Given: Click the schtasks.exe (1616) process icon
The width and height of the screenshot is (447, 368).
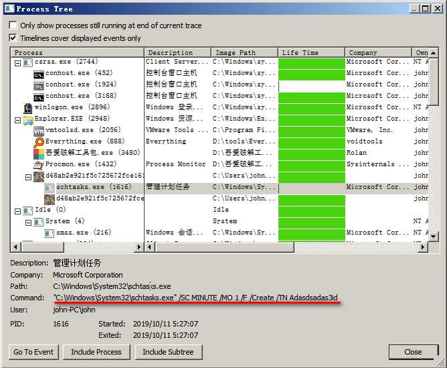Looking at the screenshot, I should 50,188.
